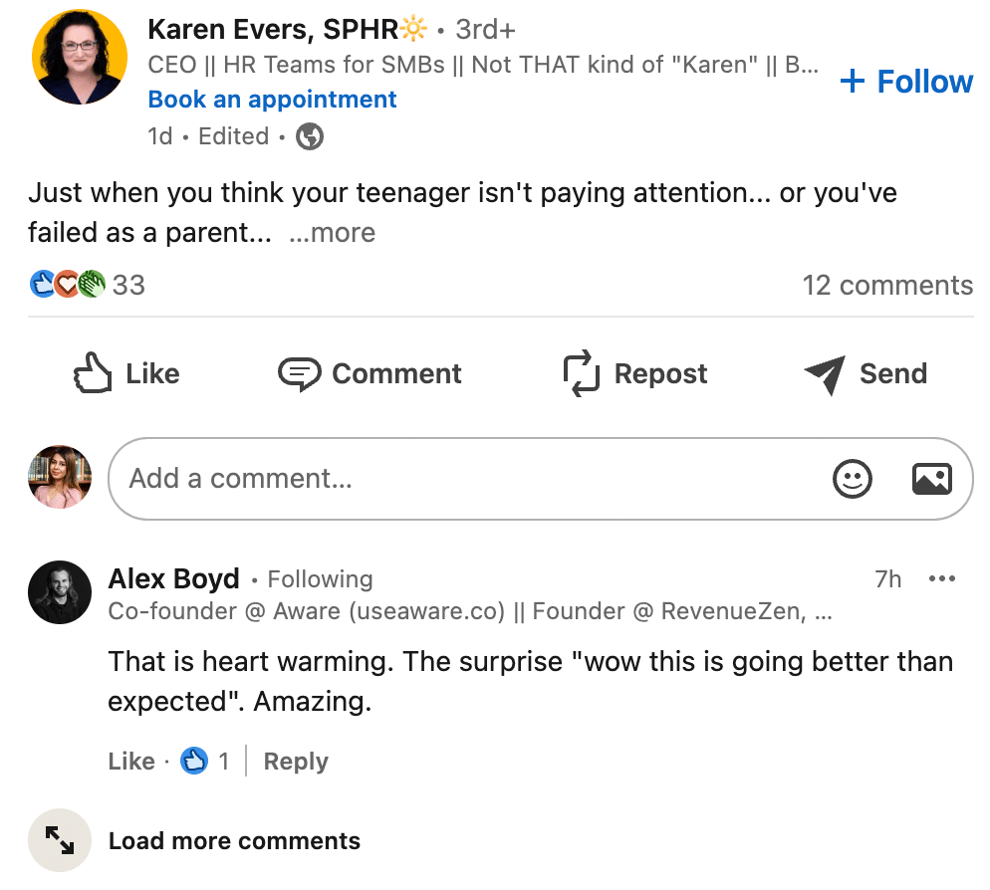Click the Add a comment input field
The image size is (990, 890).
click(x=398, y=479)
